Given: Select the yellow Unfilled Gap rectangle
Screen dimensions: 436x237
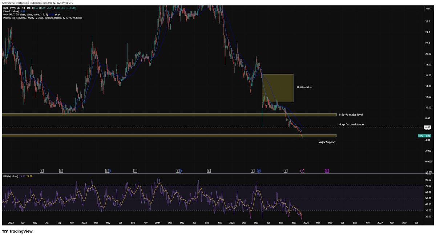Looking at the screenshot, I should click(278, 88).
